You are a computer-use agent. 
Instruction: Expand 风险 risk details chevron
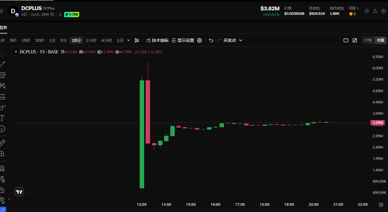click(358, 8)
